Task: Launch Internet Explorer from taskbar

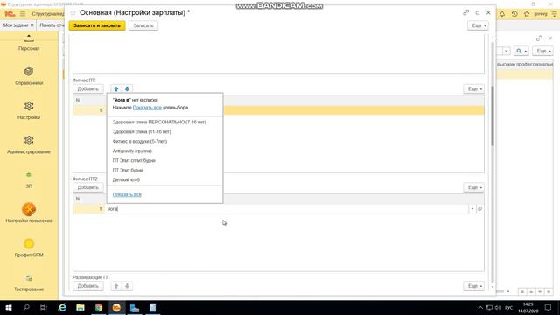Action: [x=62, y=307]
